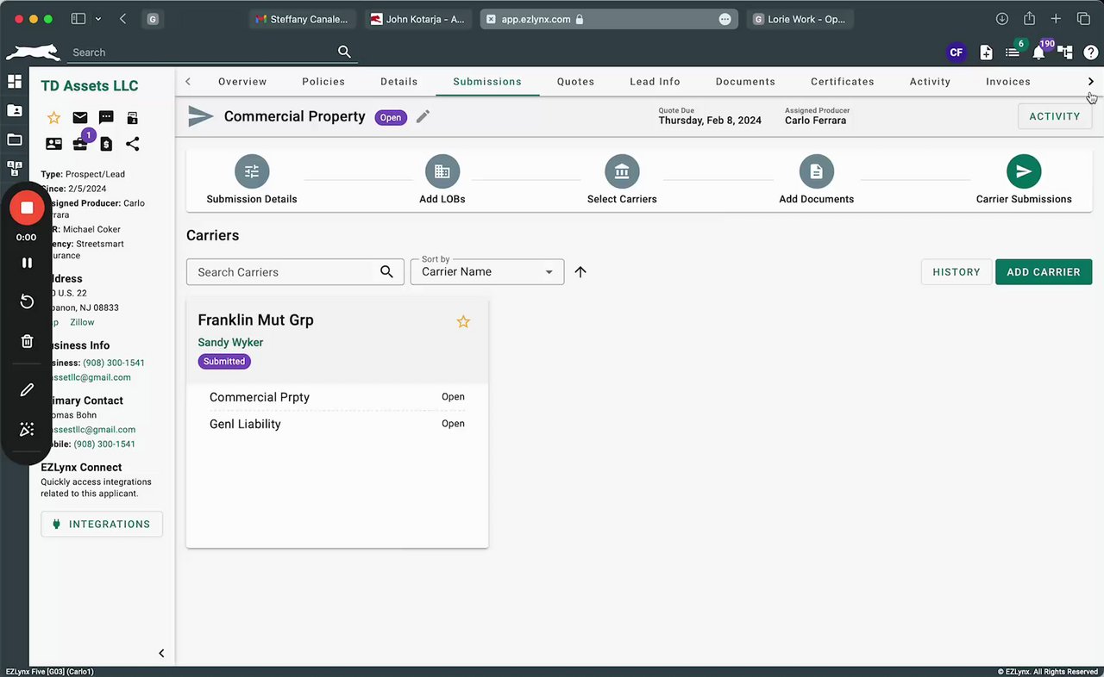Favorite Franklin Mut Grp carrier star
Viewport: 1104px width, 677px height.
click(x=463, y=321)
